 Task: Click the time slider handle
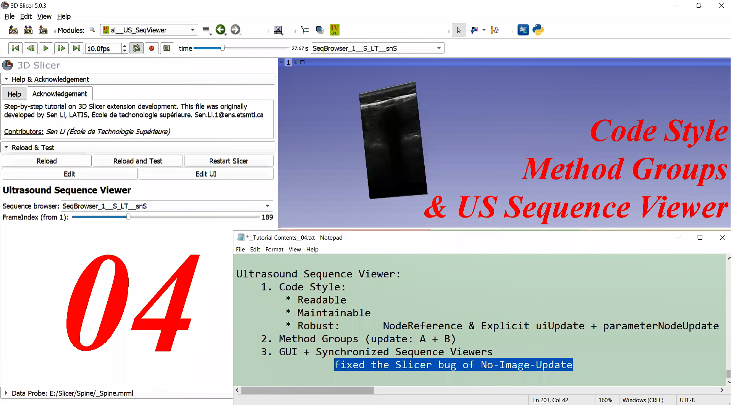click(x=222, y=48)
